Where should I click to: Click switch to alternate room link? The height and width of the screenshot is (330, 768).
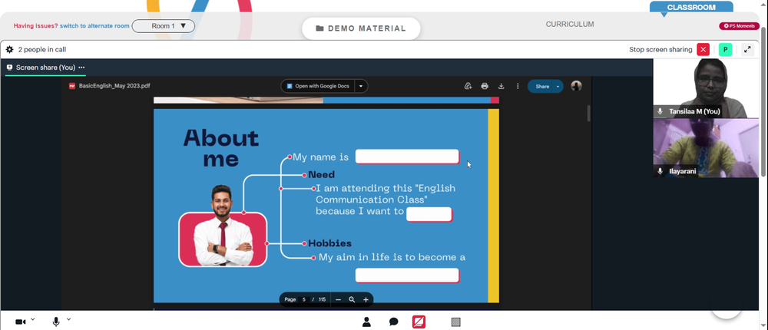94,26
